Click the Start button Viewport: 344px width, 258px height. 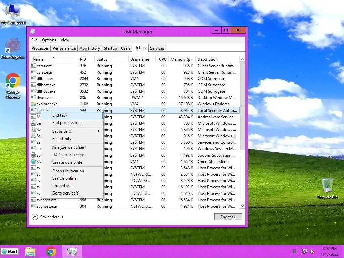point(10,251)
